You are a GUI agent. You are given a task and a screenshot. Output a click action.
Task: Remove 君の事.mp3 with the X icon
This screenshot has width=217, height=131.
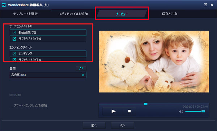83,75
